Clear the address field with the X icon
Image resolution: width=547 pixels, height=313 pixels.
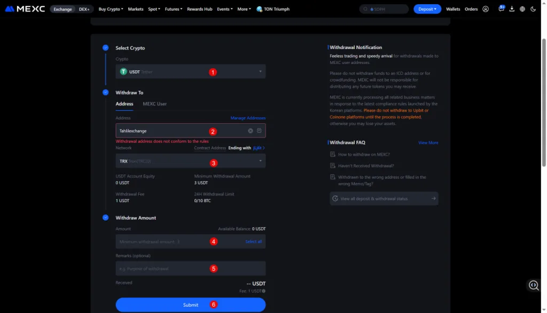(x=250, y=131)
